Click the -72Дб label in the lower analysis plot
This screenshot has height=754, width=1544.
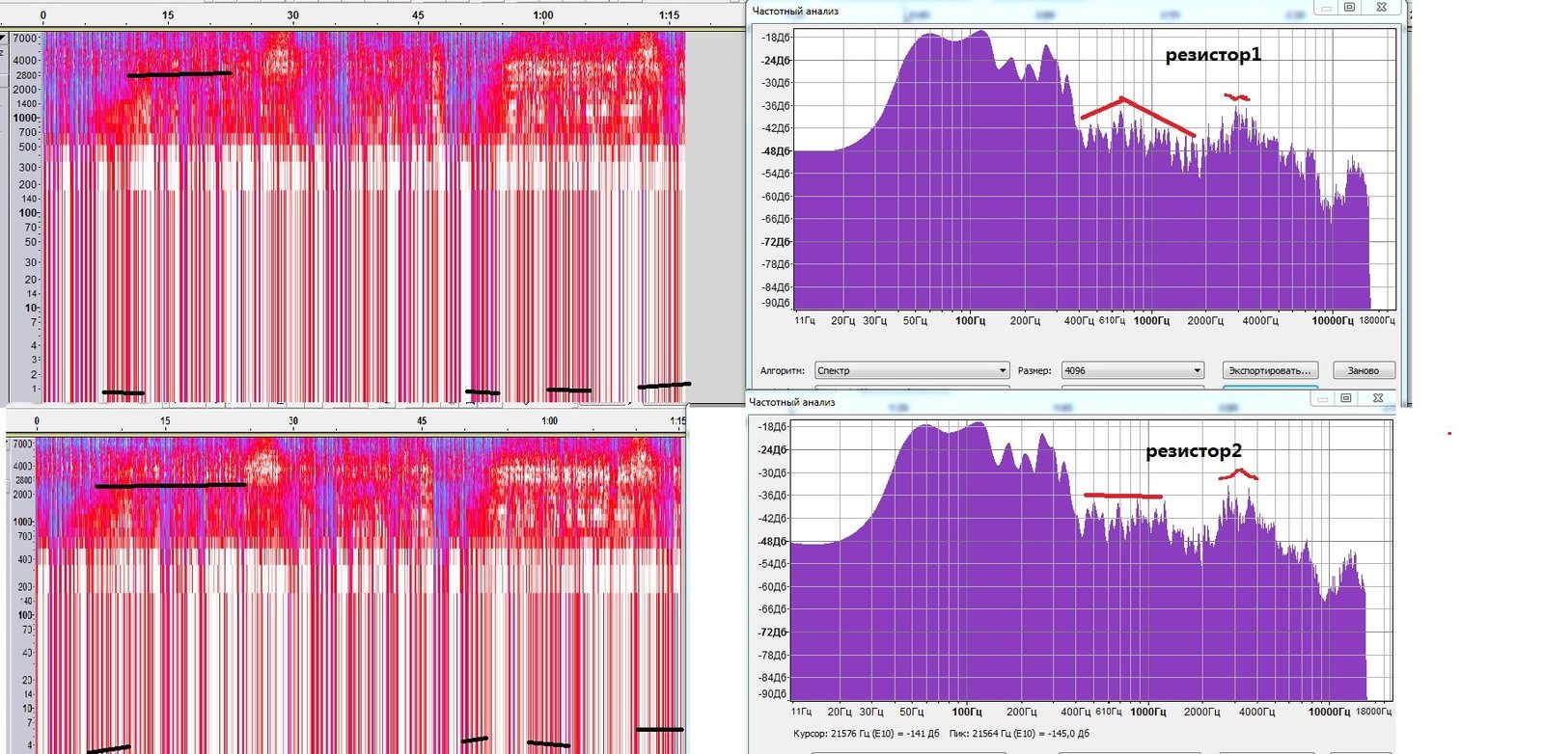point(773,633)
